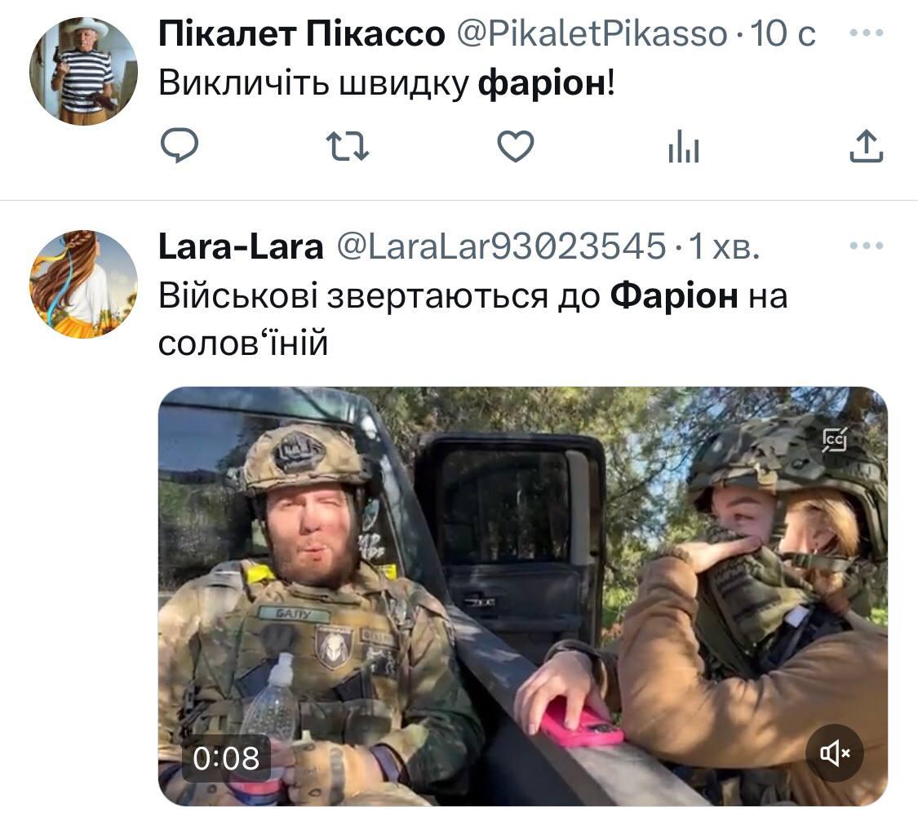Open Пікалет Пікассо's profile avatar

tap(84, 72)
